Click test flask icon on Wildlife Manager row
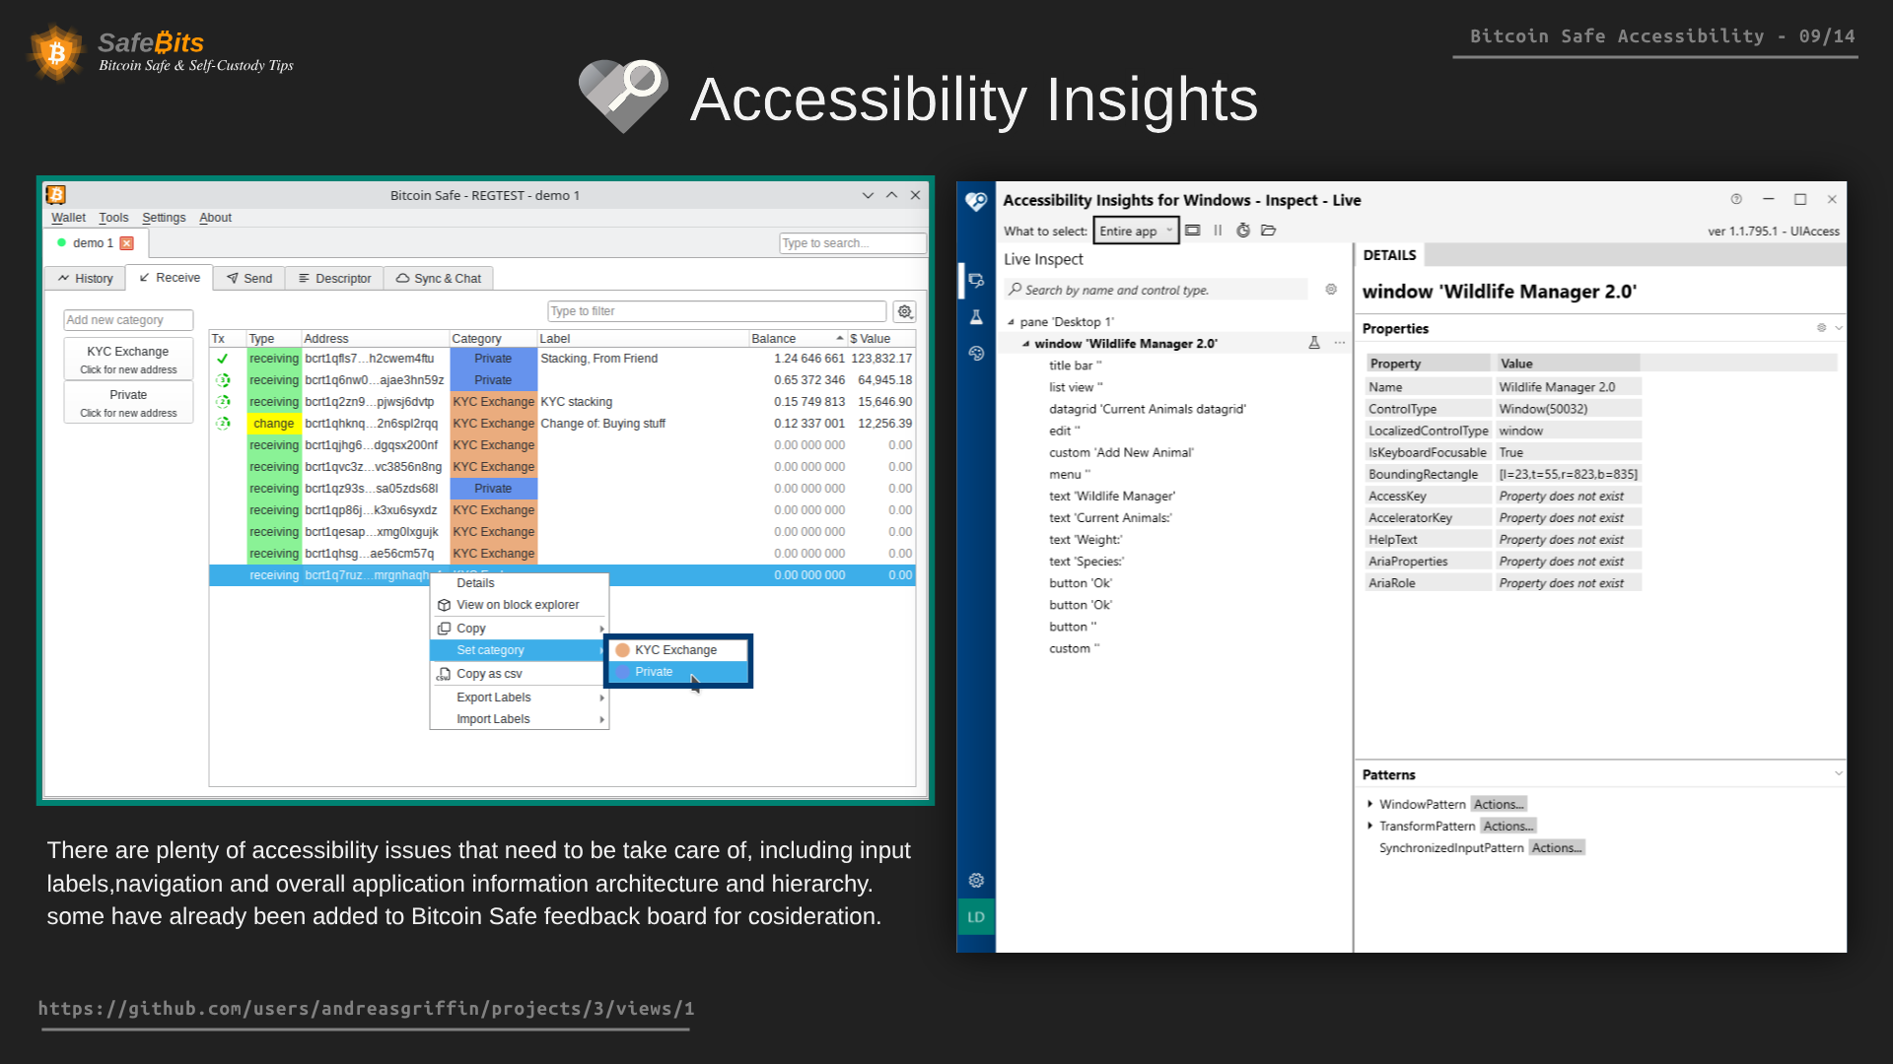This screenshot has width=1893, height=1064. [x=1314, y=343]
